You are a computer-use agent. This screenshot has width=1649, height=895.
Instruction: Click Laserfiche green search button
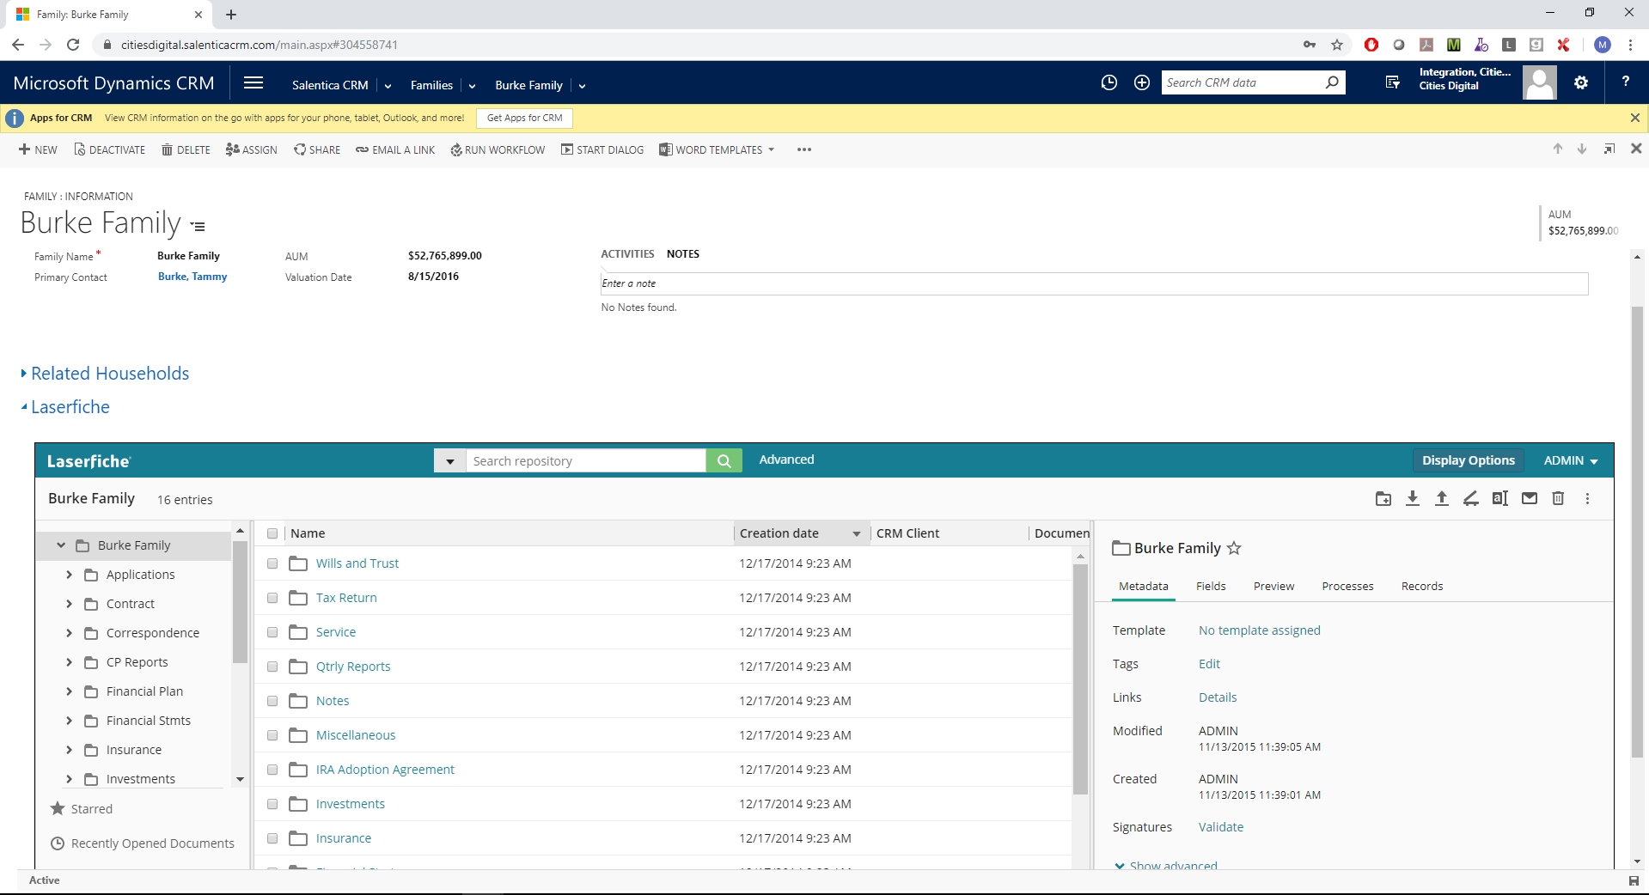tap(724, 461)
